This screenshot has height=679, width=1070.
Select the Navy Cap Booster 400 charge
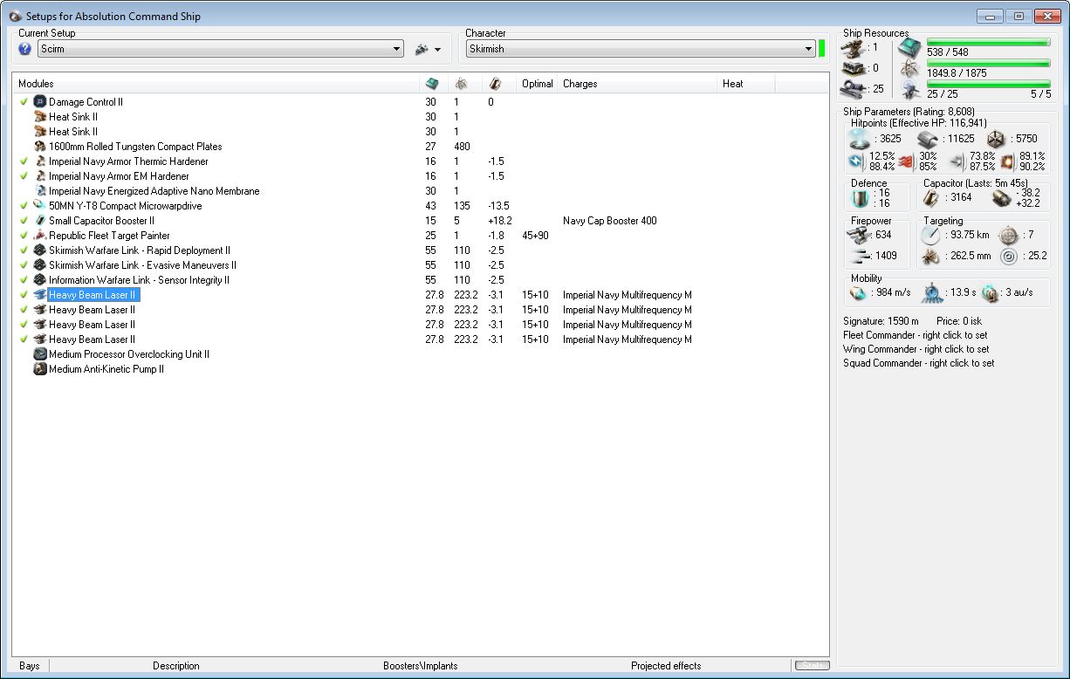[x=609, y=221]
